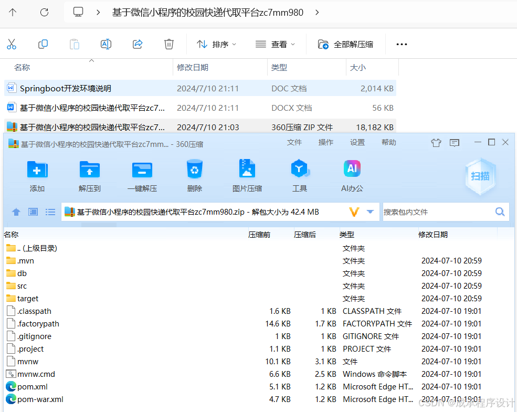Click the 扫描 scan hexagon button
This screenshot has width=517, height=412.
[x=480, y=176]
